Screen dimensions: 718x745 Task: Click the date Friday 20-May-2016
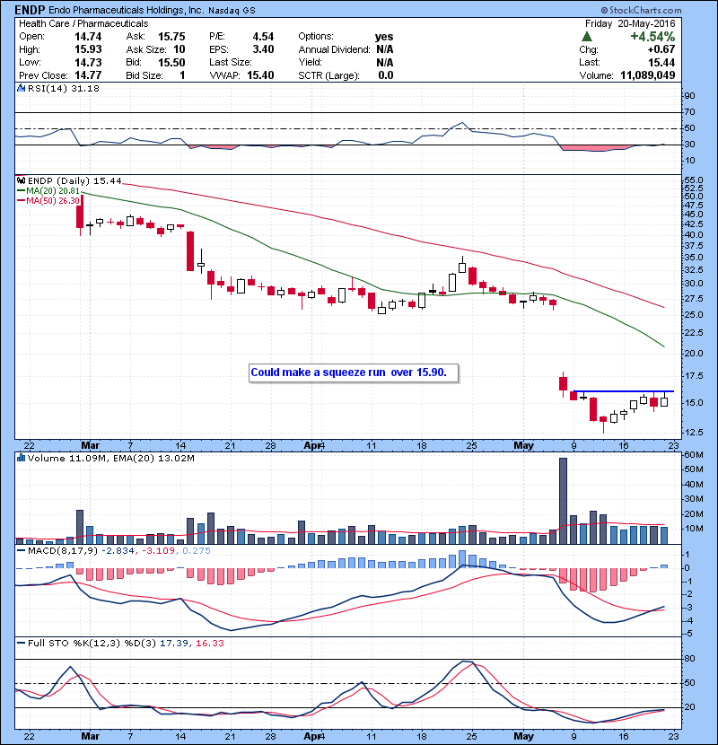[x=630, y=23]
